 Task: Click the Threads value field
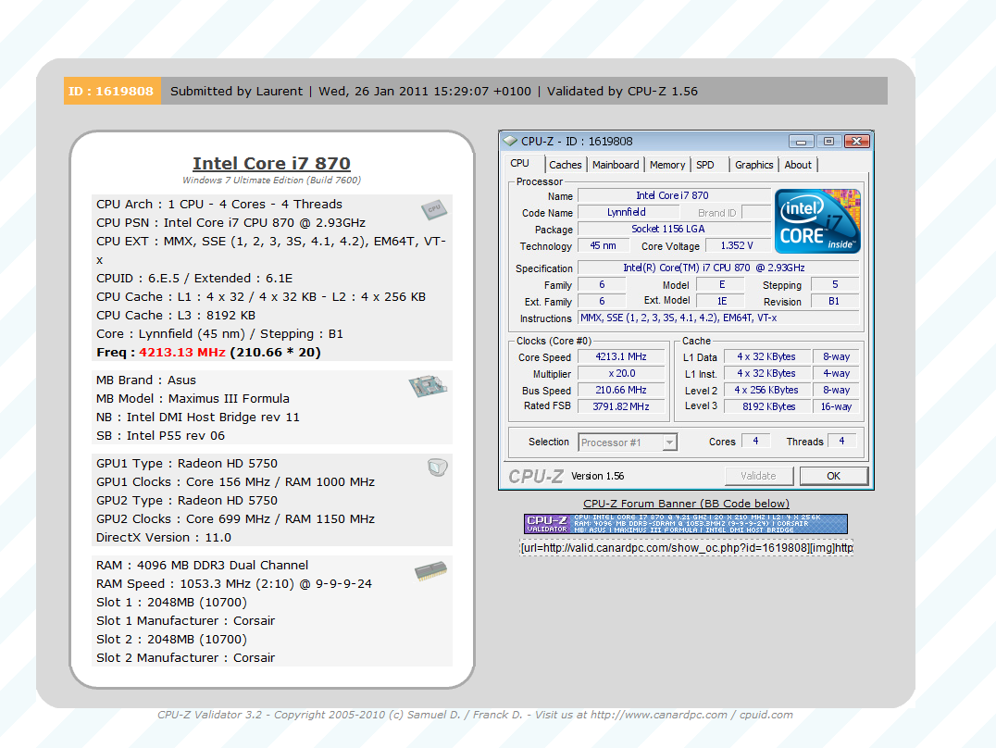coord(841,441)
